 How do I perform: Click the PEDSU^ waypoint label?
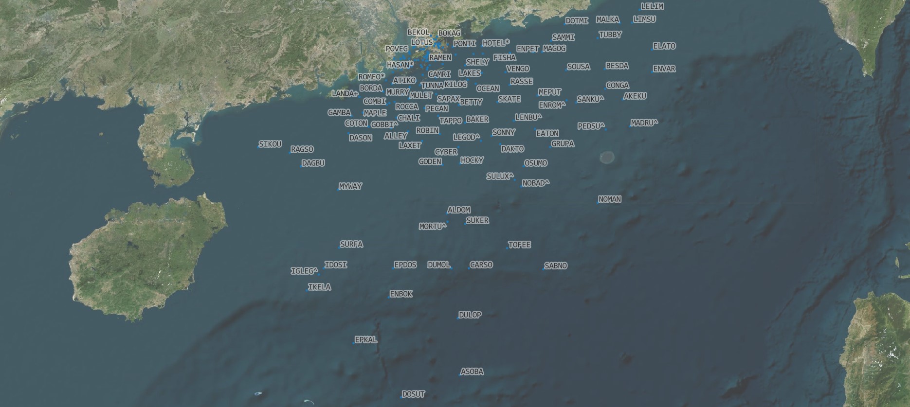coord(592,126)
